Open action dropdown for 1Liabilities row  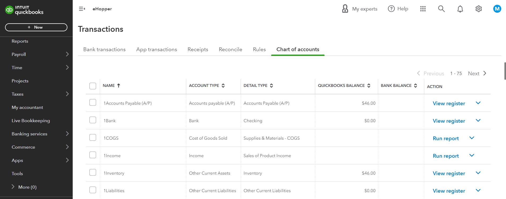tap(478, 190)
